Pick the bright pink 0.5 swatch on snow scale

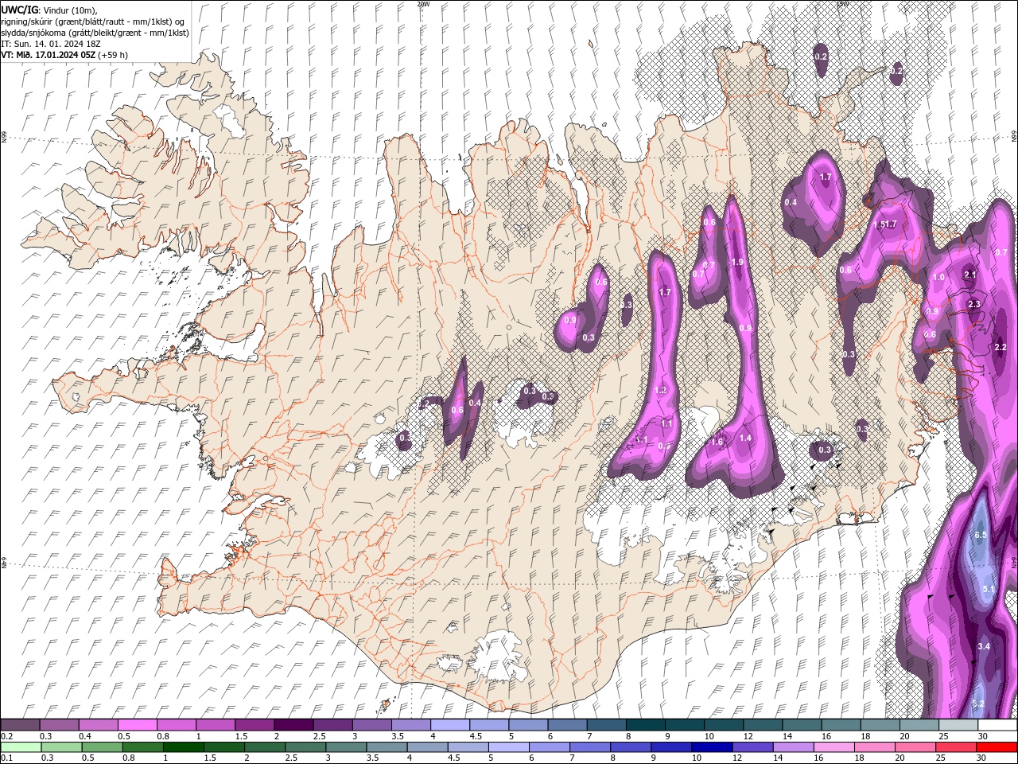(x=137, y=725)
